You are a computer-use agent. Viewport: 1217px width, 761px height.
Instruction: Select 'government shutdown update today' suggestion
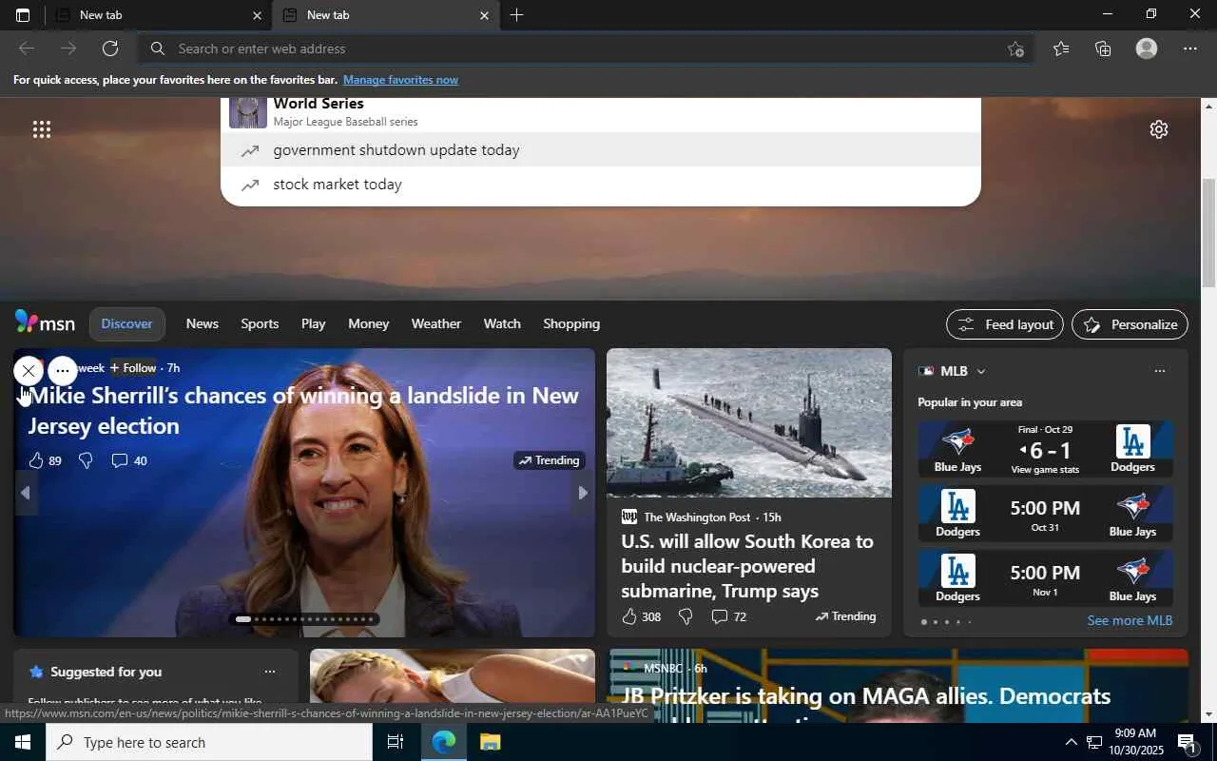click(601, 150)
